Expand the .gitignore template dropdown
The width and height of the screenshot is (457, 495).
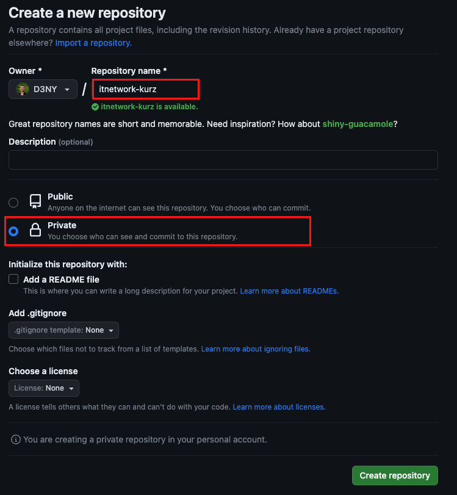point(63,330)
